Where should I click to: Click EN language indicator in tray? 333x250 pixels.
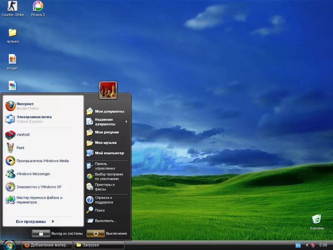coord(298,245)
